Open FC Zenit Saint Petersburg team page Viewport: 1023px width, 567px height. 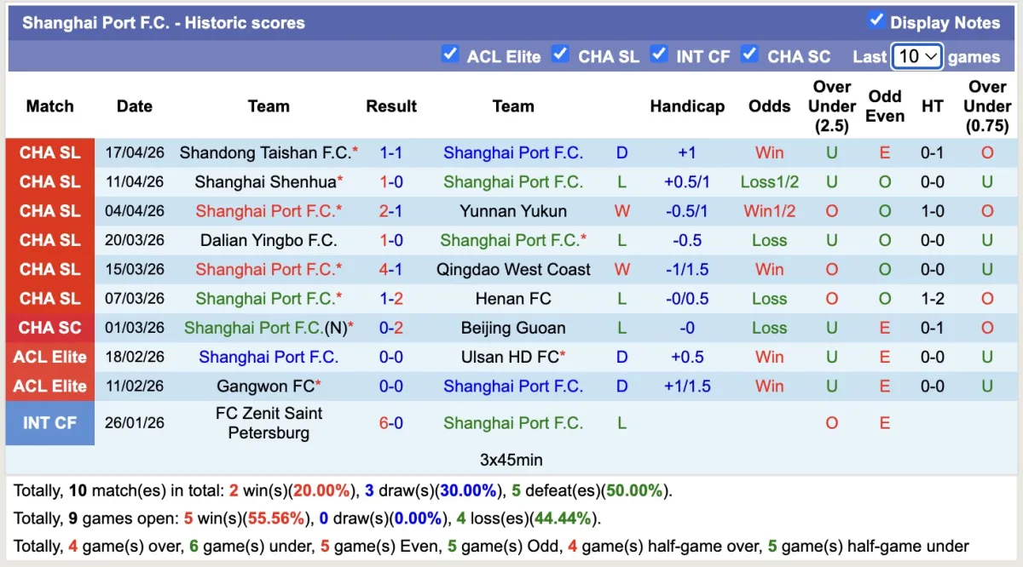[269, 423]
